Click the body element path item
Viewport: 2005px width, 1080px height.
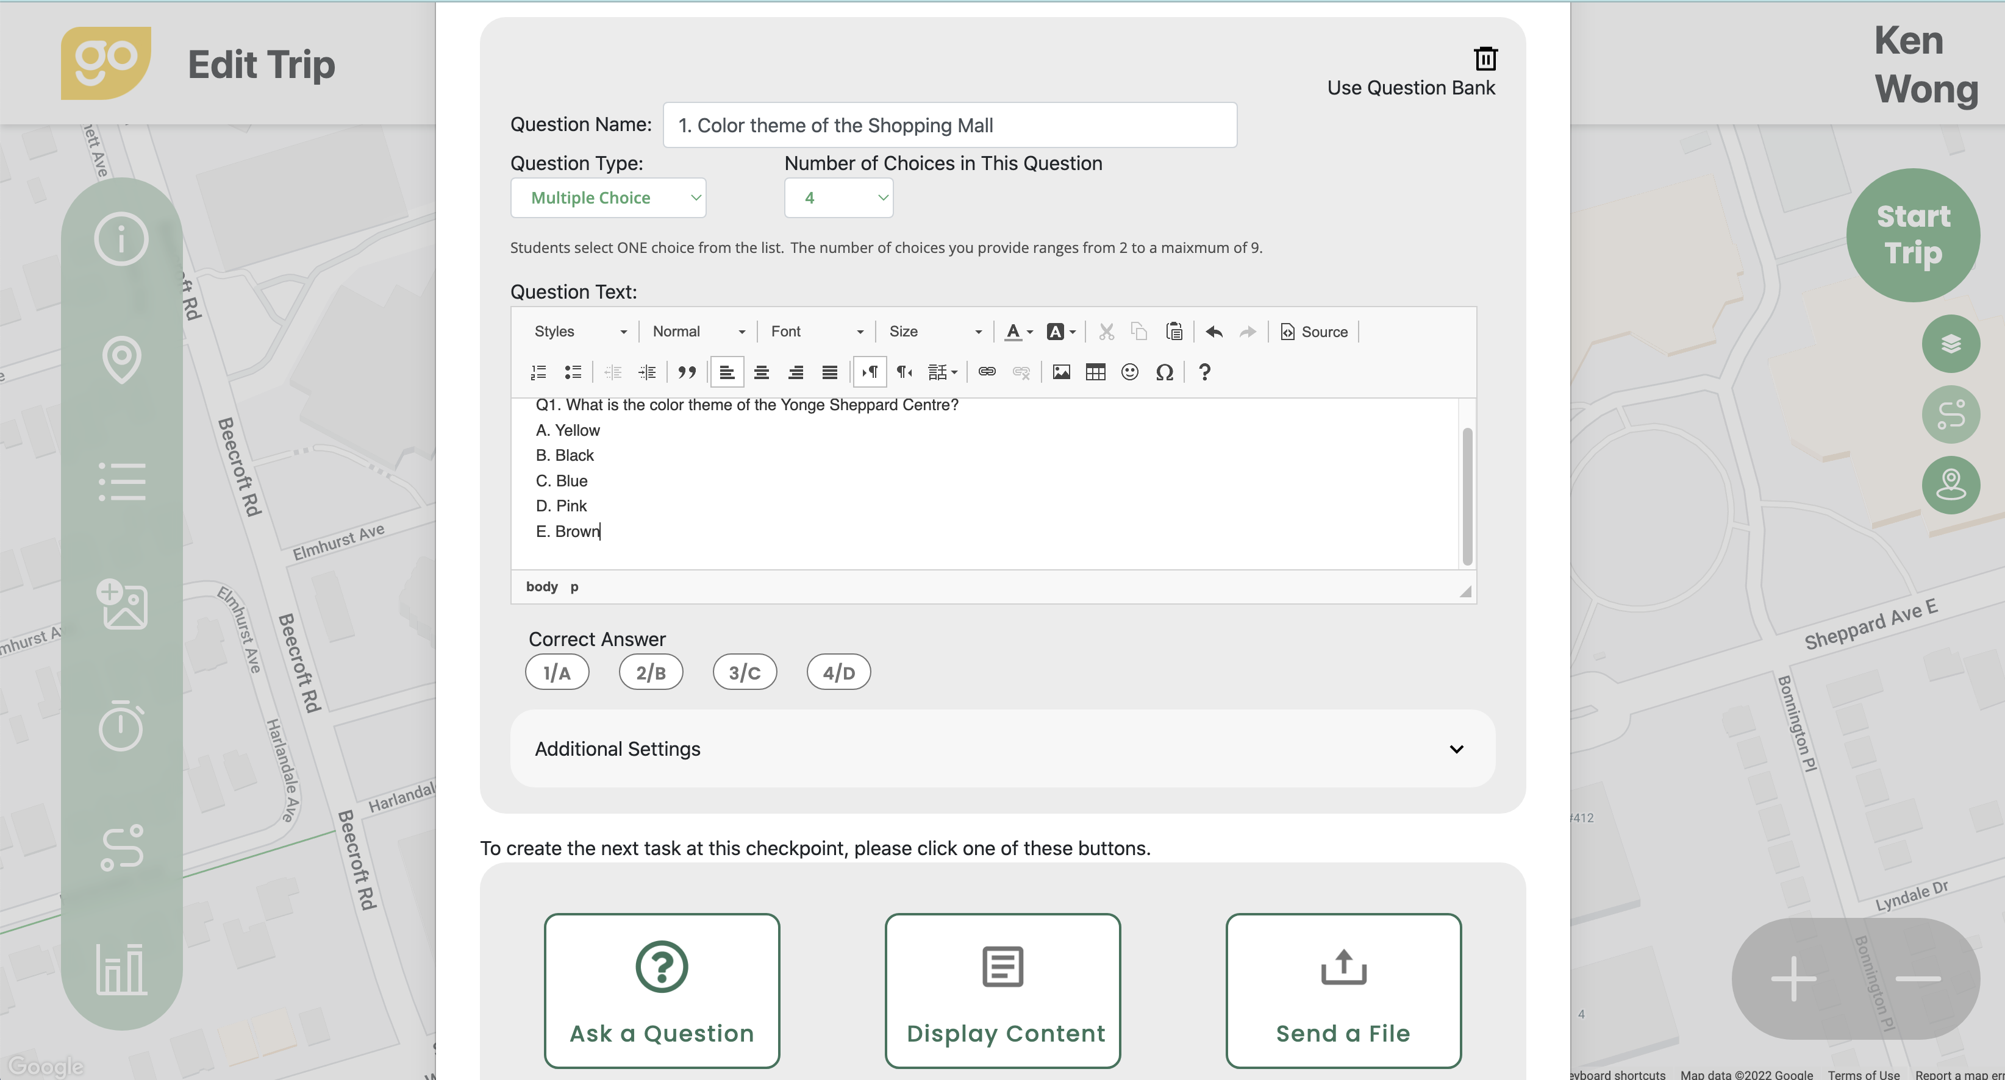(x=541, y=587)
